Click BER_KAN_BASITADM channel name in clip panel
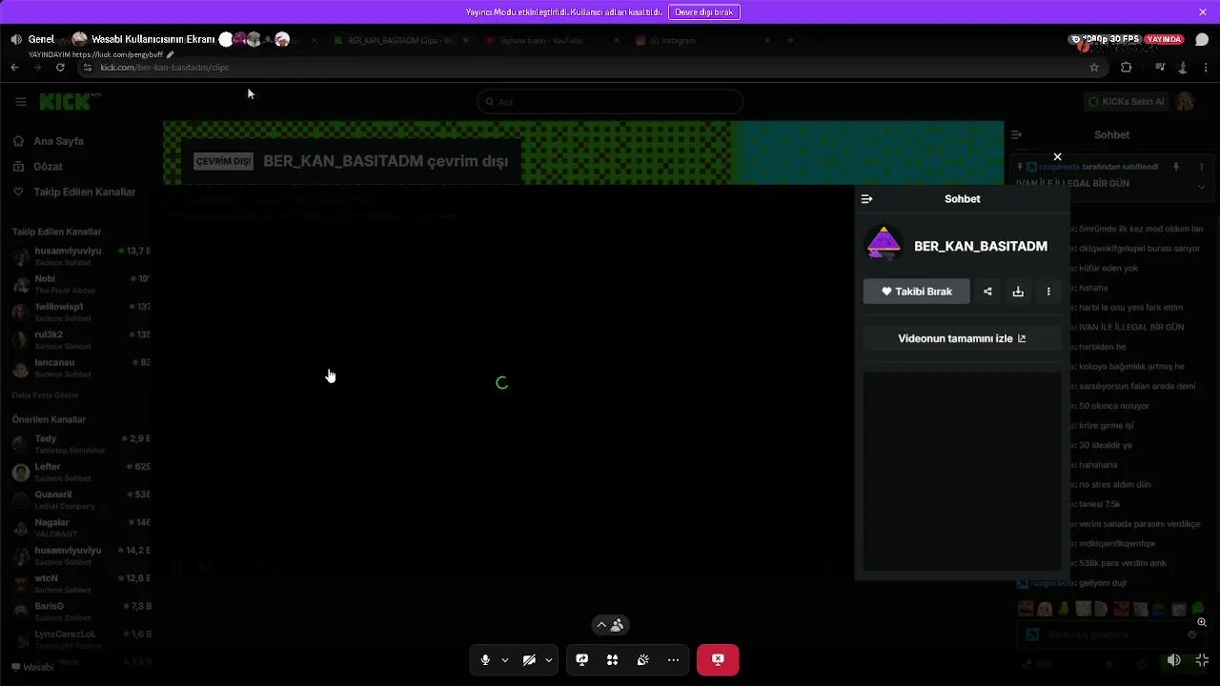This screenshot has height=686, width=1220. coord(981,246)
